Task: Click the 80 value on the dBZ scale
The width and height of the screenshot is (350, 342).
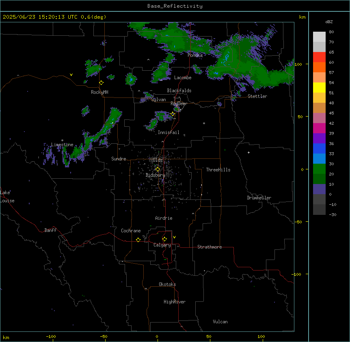Action: point(331,32)
